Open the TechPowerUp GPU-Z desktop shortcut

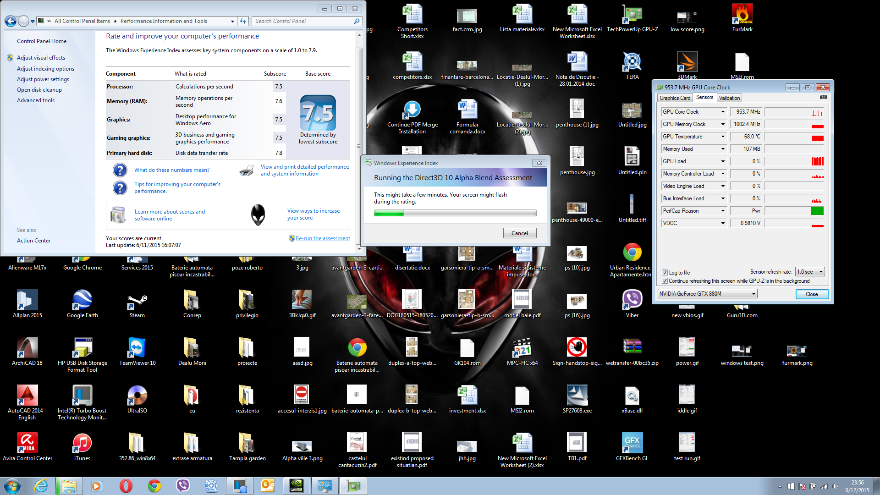tap(632, 18)
